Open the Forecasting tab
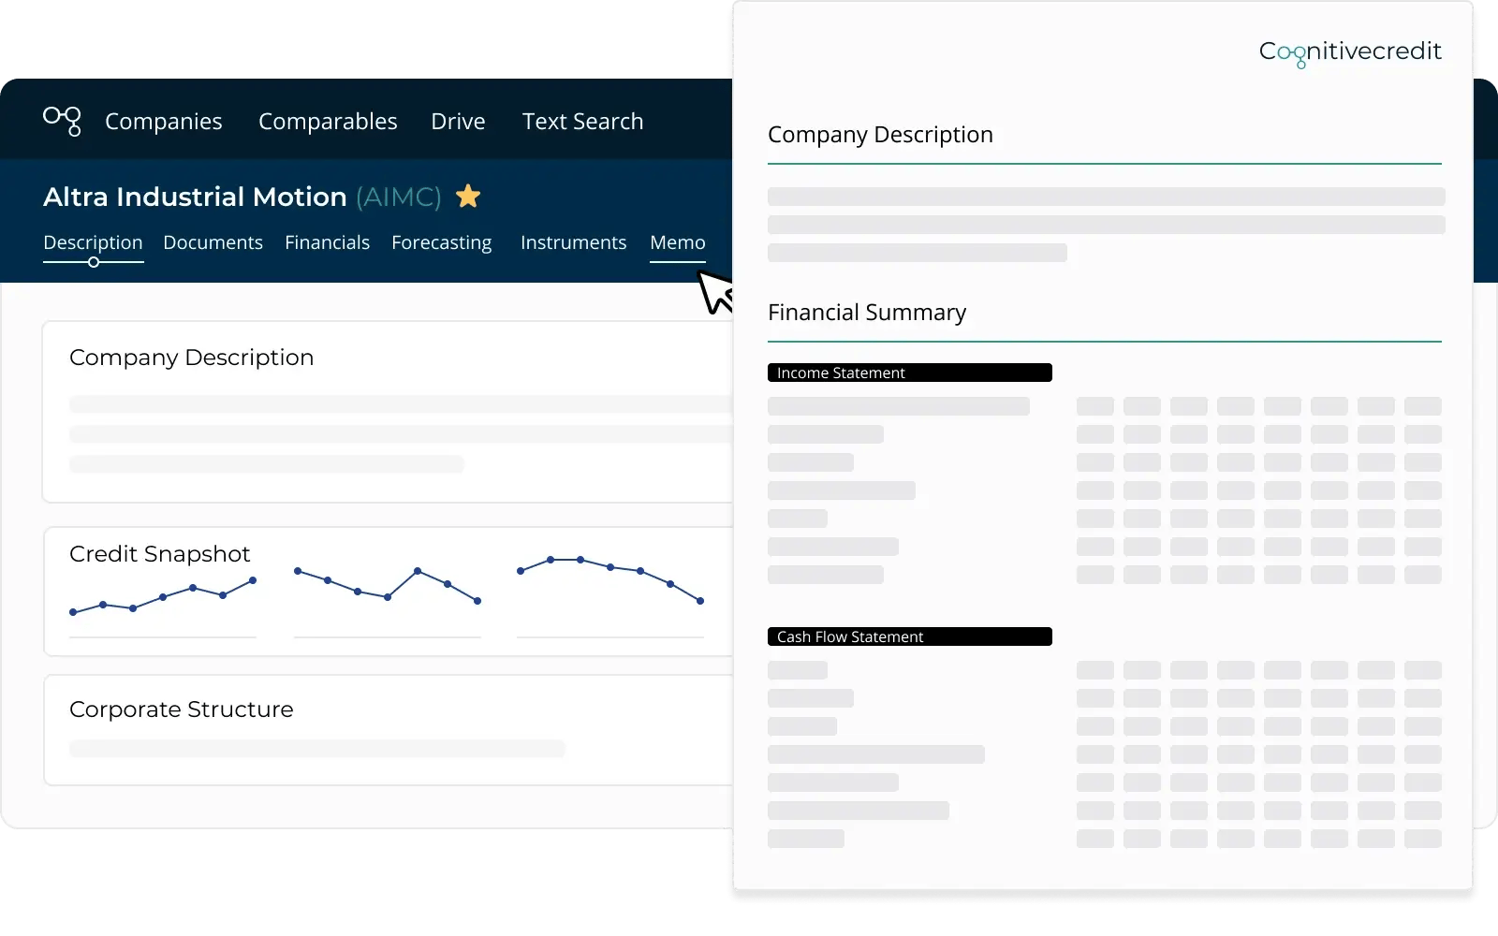This screenshot has width=1498, height=936. click(441, 242)
